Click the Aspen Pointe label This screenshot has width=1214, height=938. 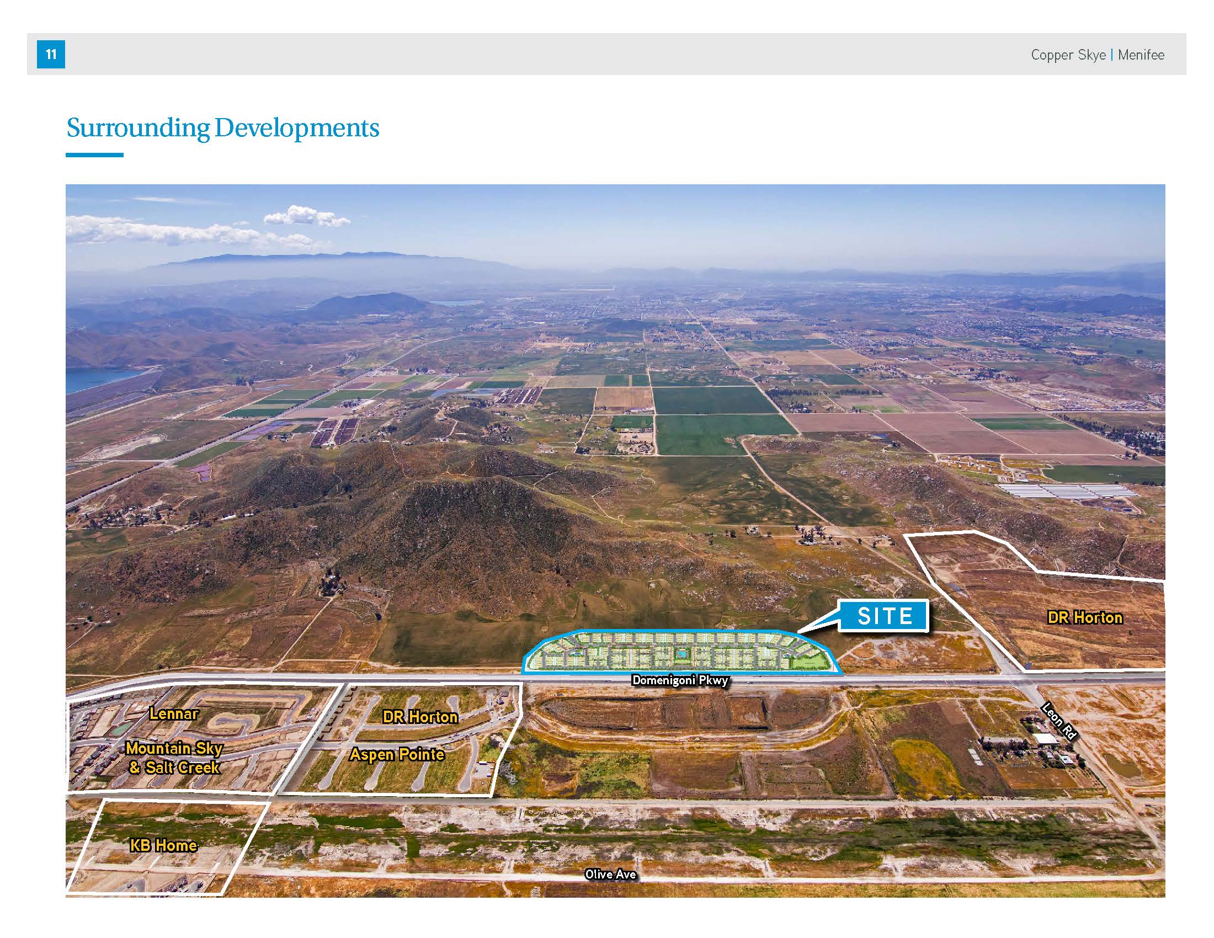coord(396,755)
